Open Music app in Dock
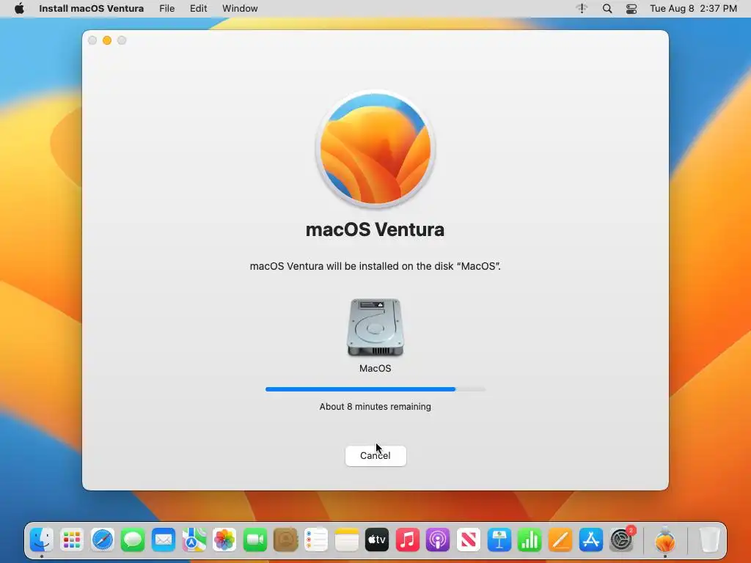This screenshot has width=751, height=563. coord(408,540)
